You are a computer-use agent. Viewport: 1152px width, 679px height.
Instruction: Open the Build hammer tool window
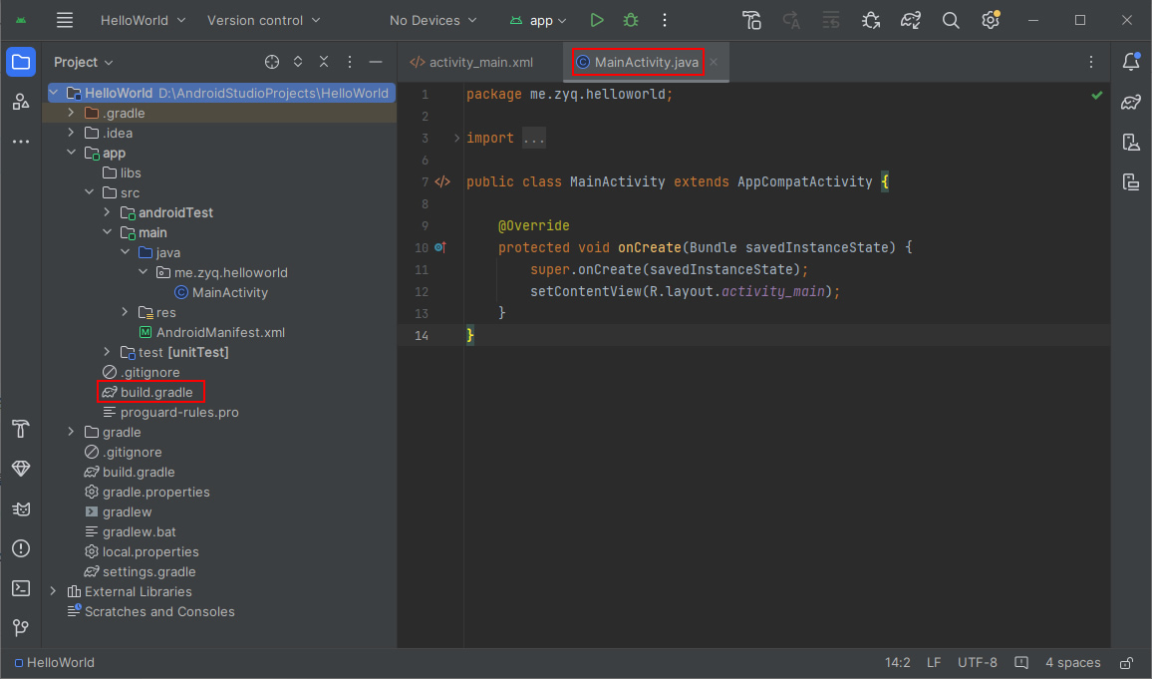tap(21, 429)
